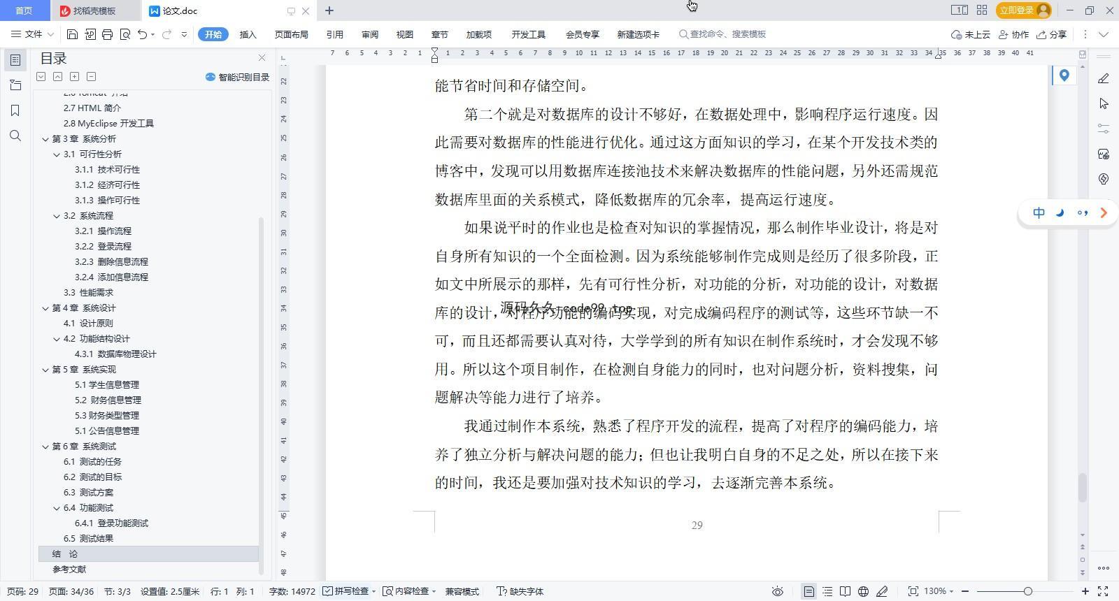Select 参考文献 in outline
The width and height of the screenshot is (1119, 601).
(x=69, y=570)
